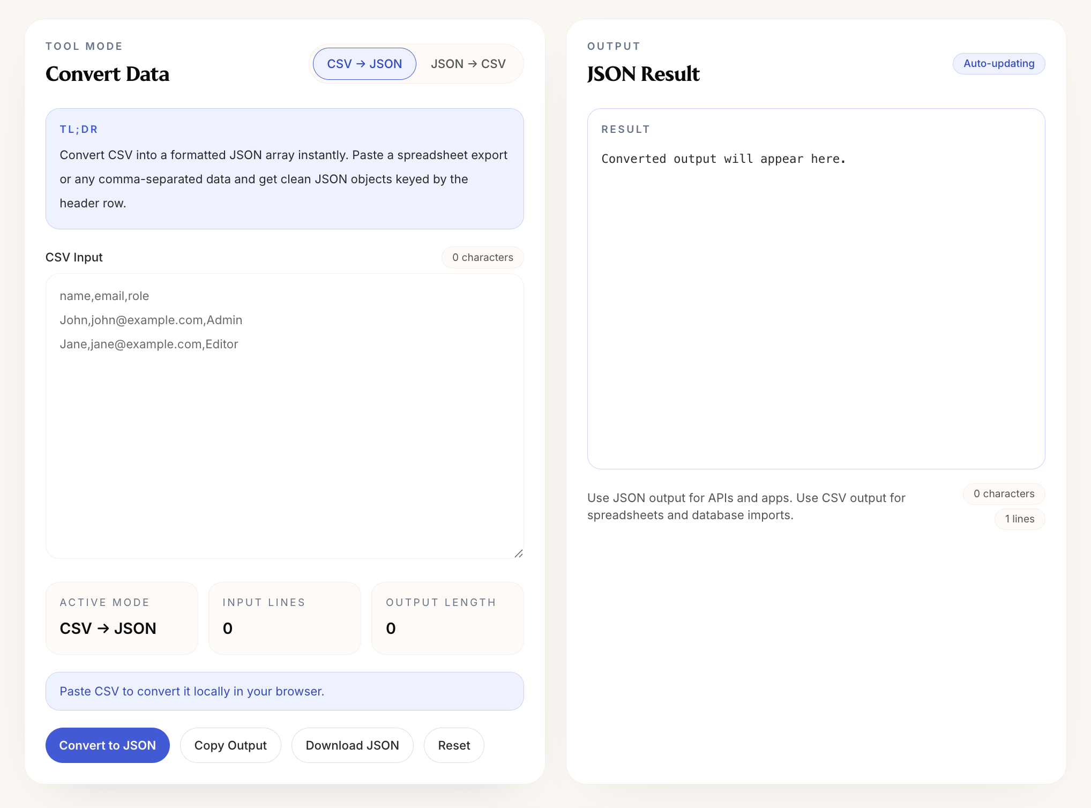Click the OUTPUT label
Screen dimensions: 1091x808
pos(614,46)
